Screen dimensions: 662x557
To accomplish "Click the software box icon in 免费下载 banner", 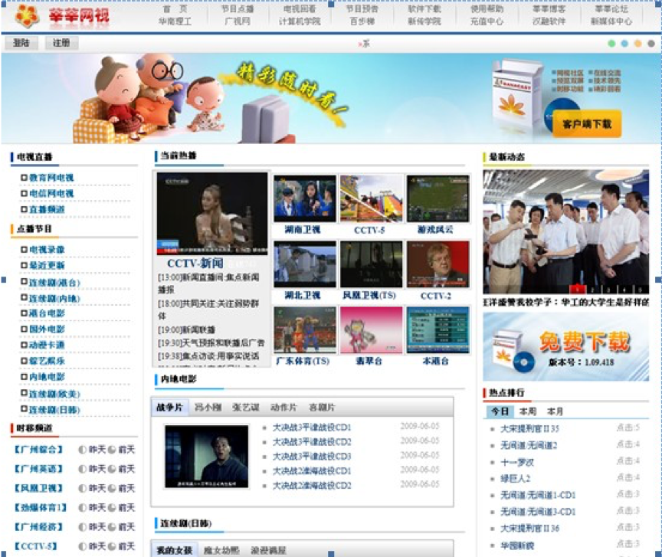I will 512,352.
